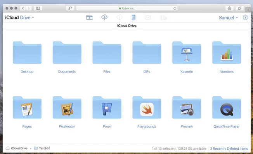Open a new tab with the plus button
Screen dimensions: 253x154
[x=248, y=10]
